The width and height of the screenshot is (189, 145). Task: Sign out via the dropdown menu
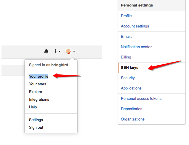pos(36,127)
